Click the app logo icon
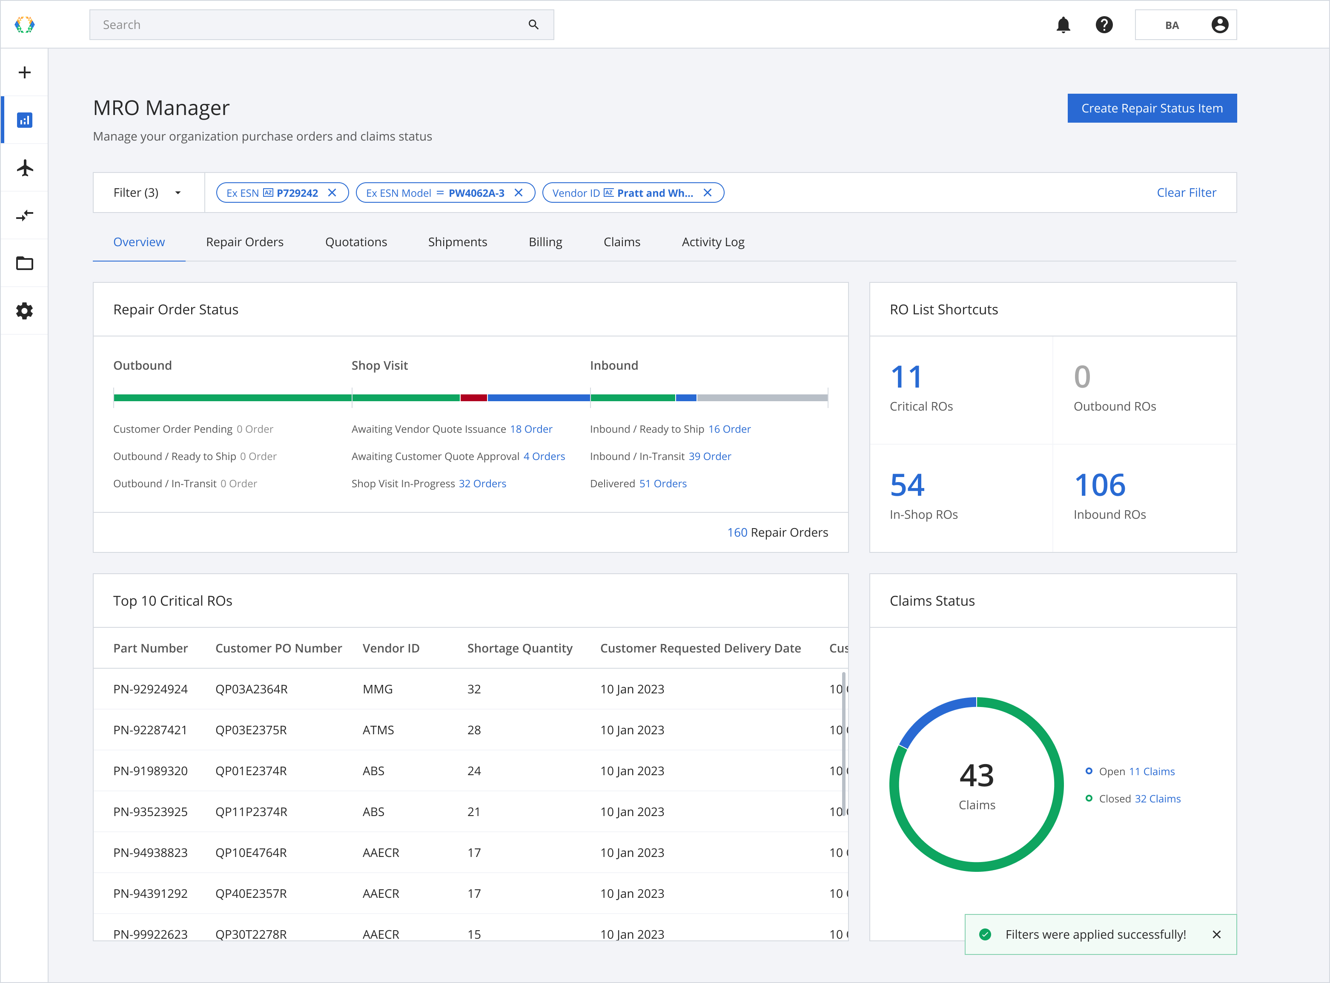The height and width of the screenshot is (983, 1330). tap(24, 24)
